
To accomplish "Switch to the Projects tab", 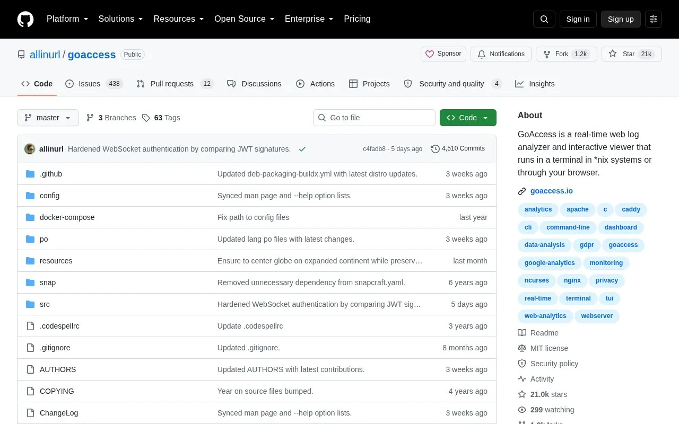I will click(369, 84).
